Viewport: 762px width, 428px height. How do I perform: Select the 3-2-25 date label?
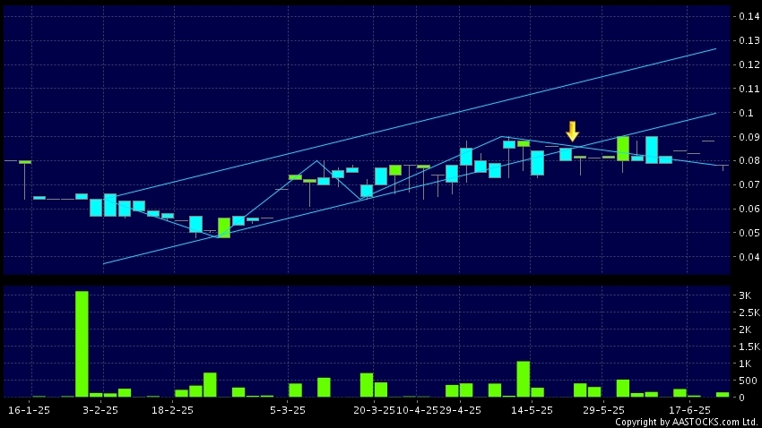pos(100,410)
